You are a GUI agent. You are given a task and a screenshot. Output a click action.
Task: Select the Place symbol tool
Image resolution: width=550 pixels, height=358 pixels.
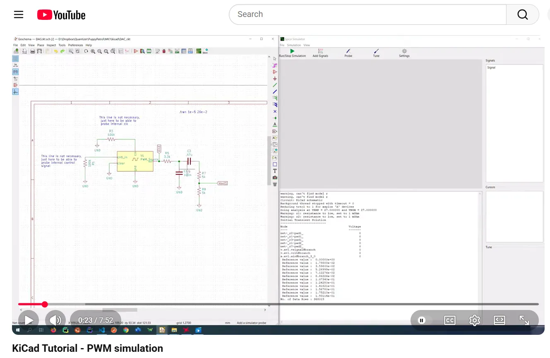[275, 72]
